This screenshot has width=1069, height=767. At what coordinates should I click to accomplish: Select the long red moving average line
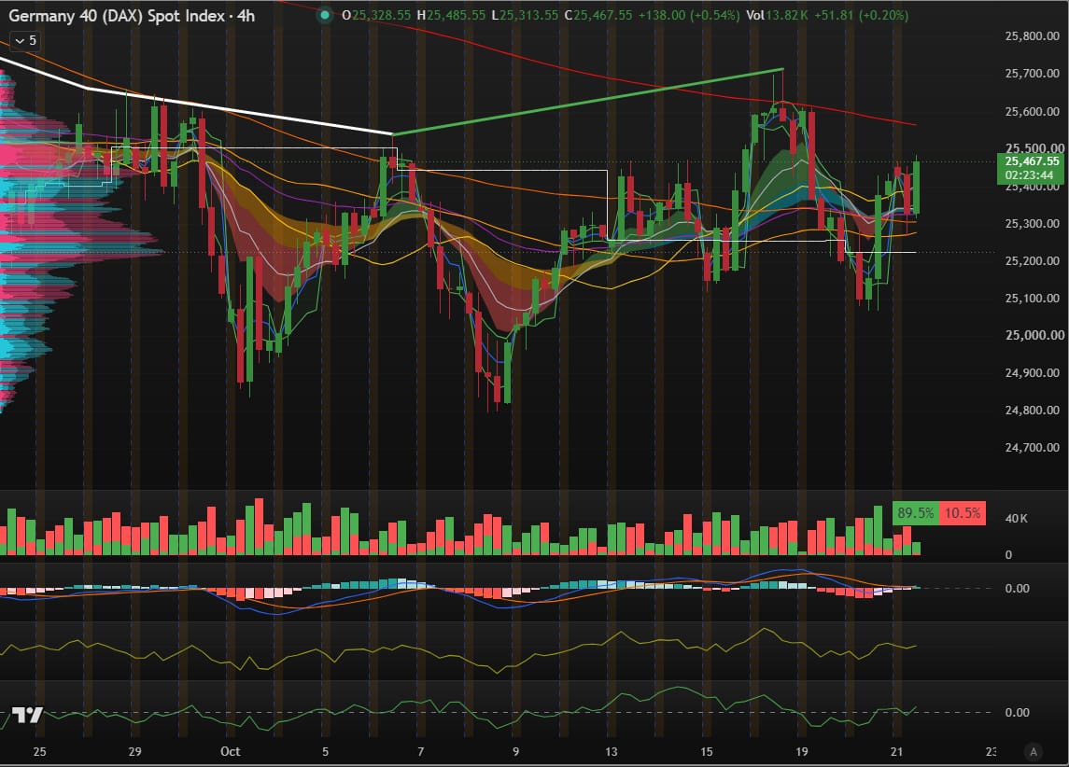[x=613, y=75]
